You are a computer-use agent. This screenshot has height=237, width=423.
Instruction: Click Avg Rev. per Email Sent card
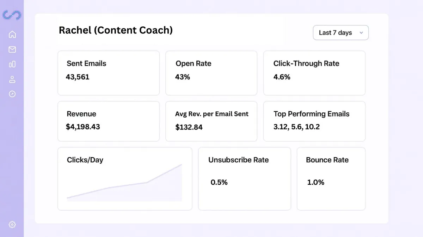point(211,121)
